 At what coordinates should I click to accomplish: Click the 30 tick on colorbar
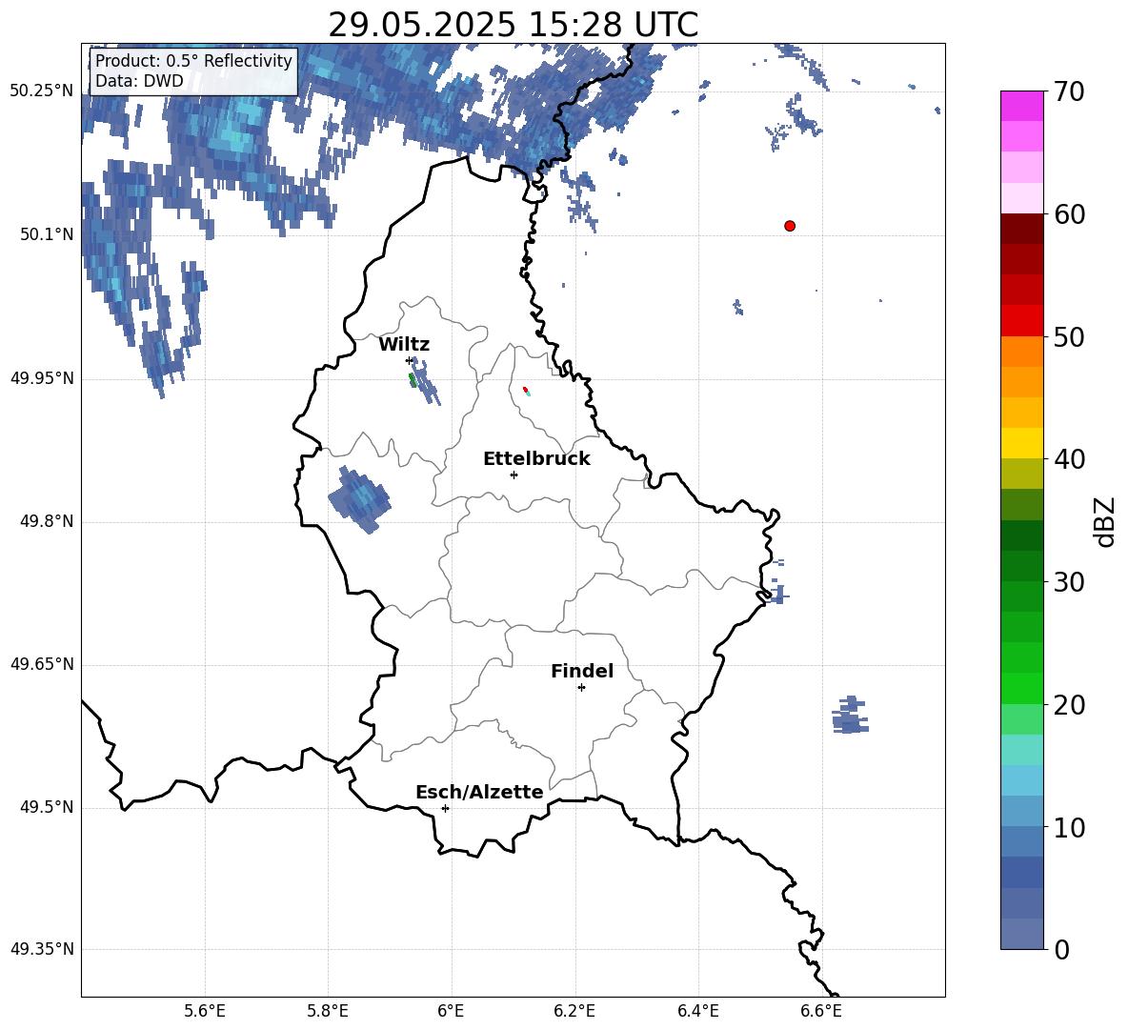(1069, 582)
